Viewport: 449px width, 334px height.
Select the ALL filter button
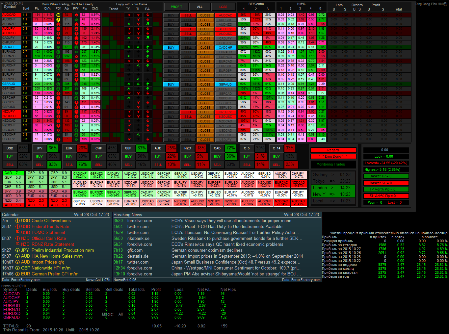point(200,7)
